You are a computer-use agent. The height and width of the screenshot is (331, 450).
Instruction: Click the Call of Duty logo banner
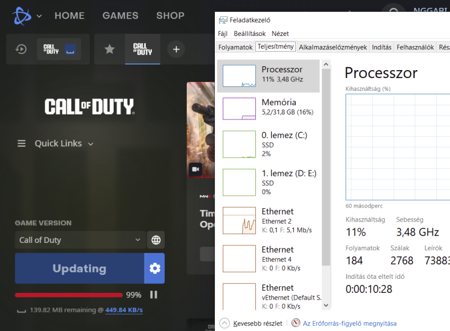(x=89, y=107)
